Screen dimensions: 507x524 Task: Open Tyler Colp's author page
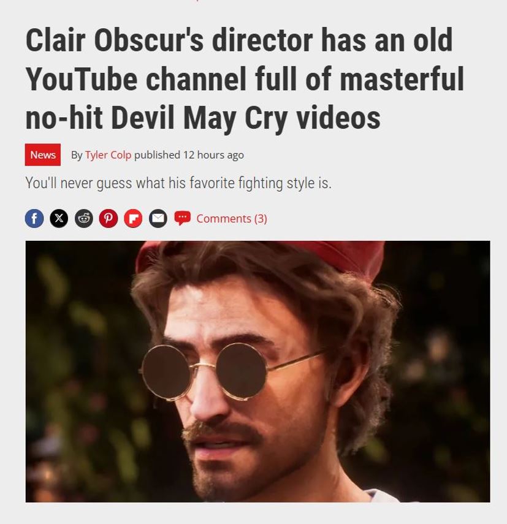[108, 155]
